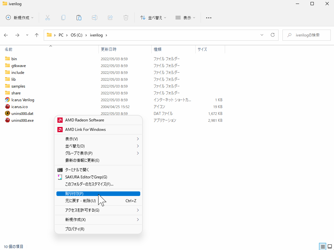Sort by the 種類 column header
The width and height of the screenshot is (334, 250).
(158, 49)
